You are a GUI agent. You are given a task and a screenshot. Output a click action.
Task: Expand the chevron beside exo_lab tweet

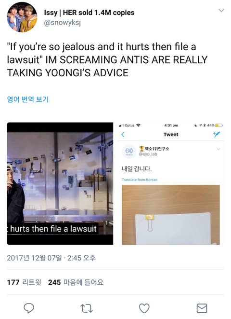tap(218, 149)
